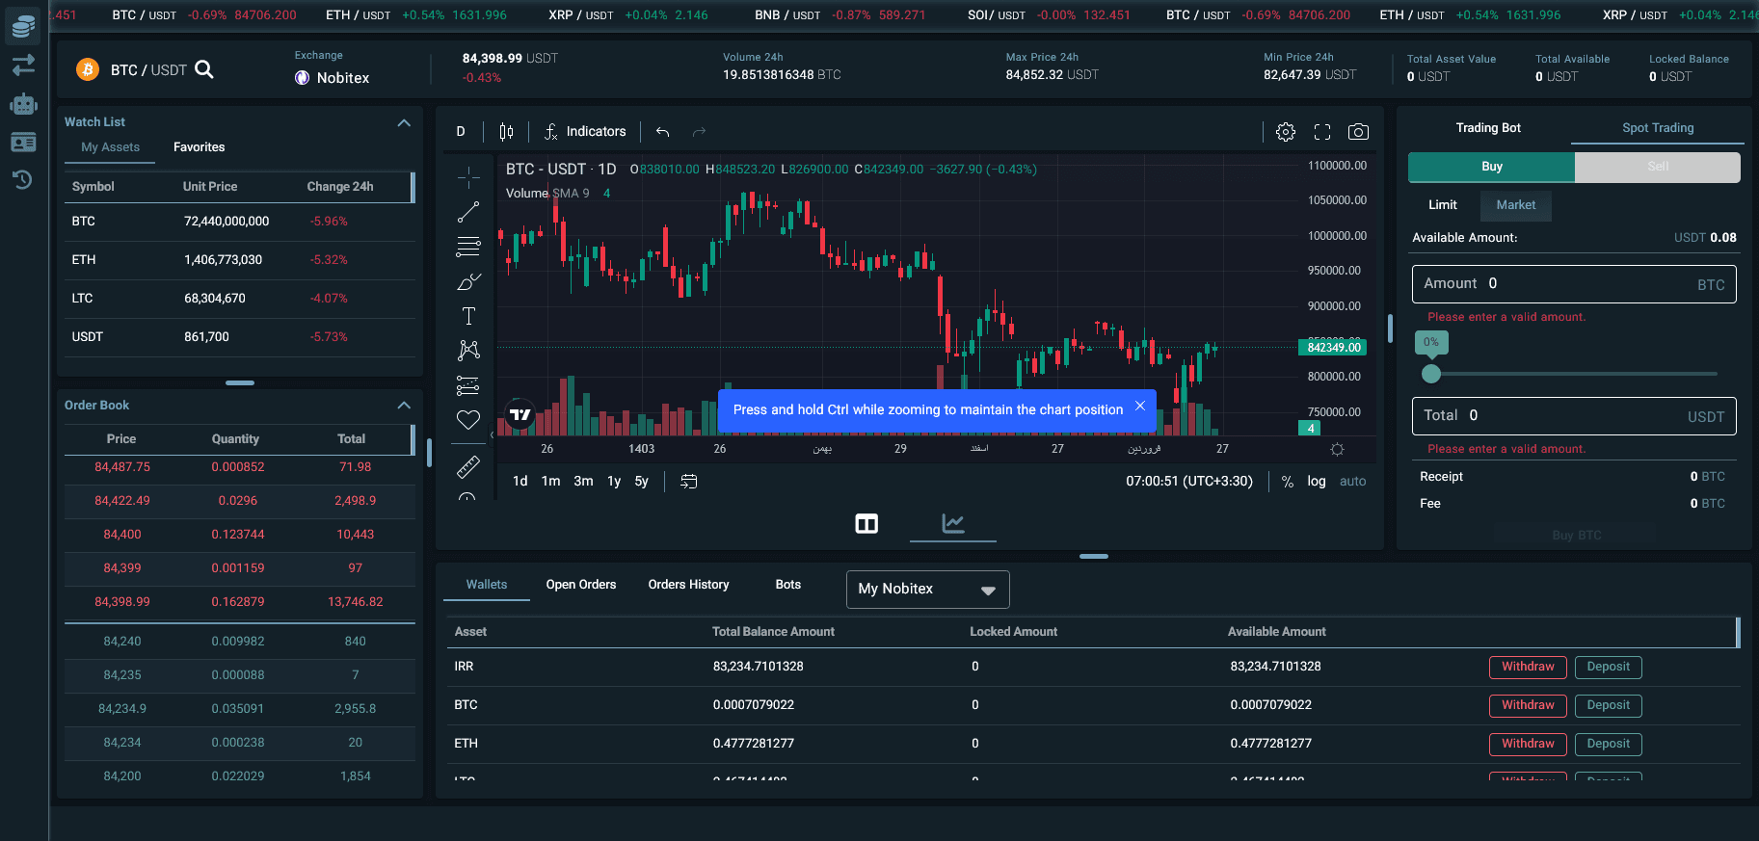Collapse the drawing toolbar arrow

492,435
